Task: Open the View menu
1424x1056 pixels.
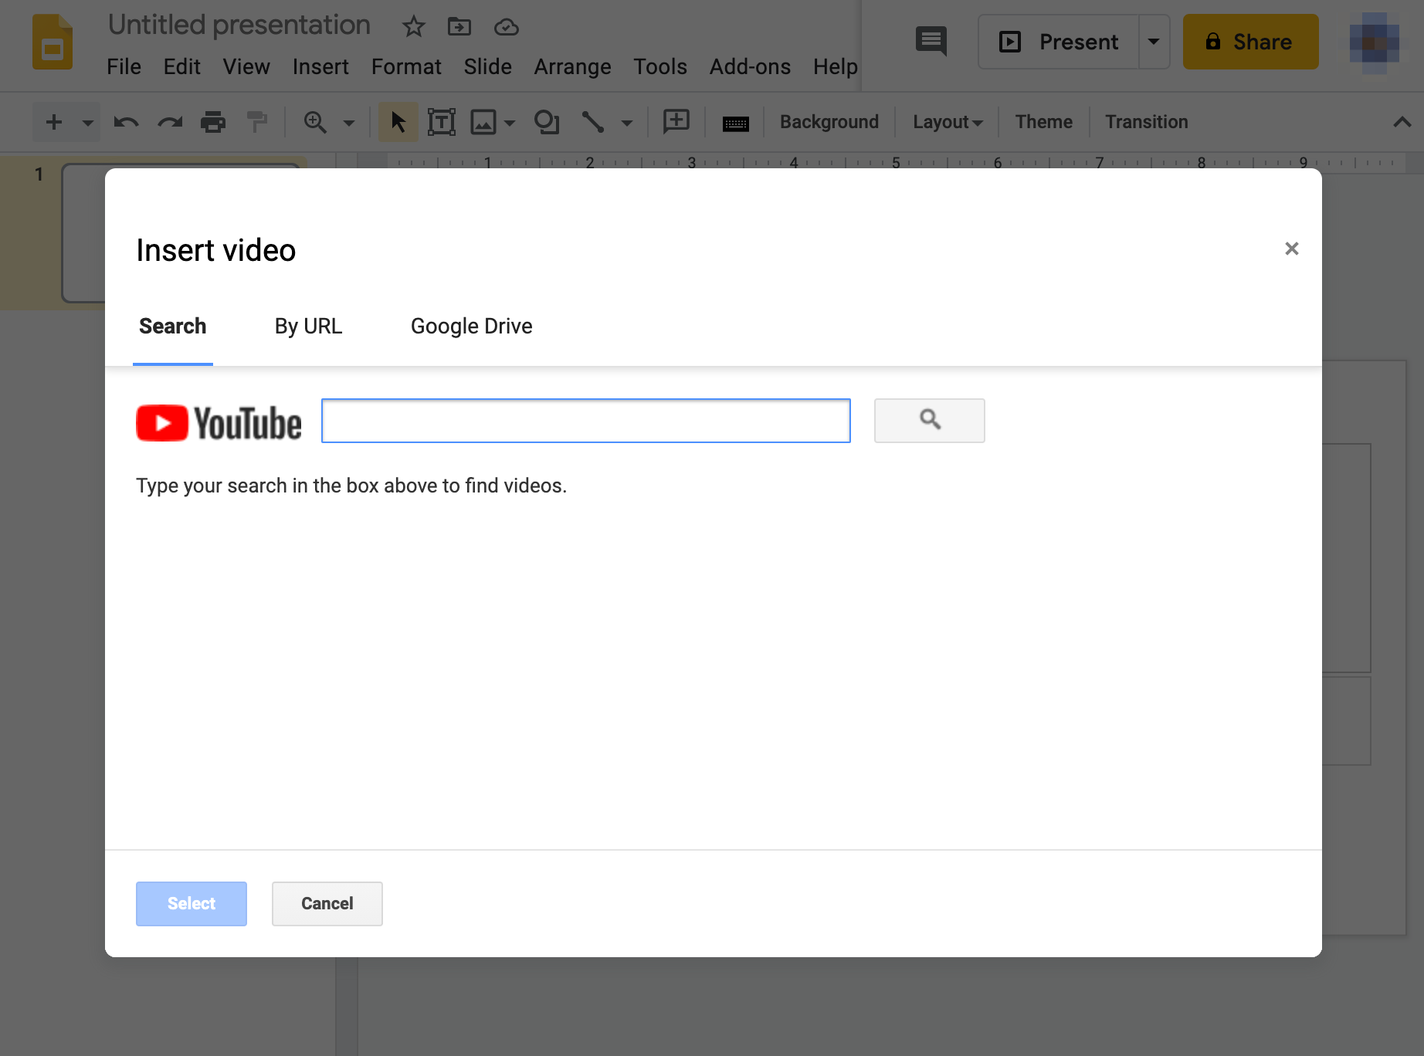Action: 246,67
